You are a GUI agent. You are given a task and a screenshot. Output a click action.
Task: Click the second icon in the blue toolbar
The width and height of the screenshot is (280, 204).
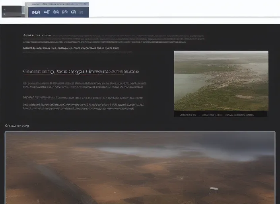tap(47, 12)
